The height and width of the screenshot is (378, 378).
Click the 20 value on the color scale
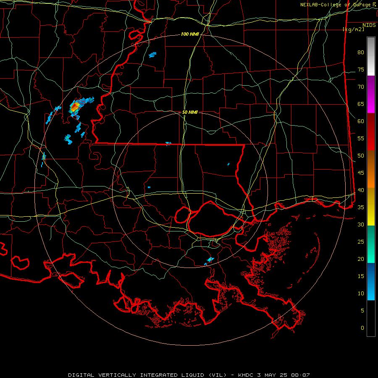[361, 259]
